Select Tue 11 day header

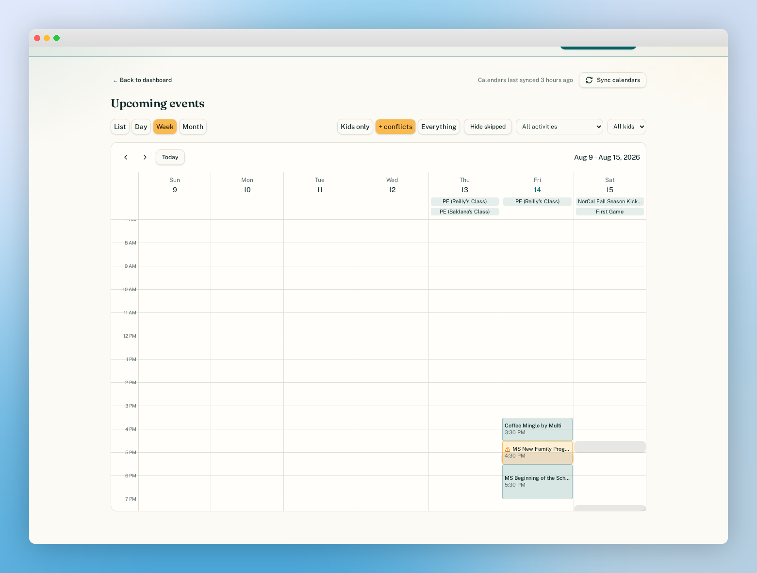(320, 185)
